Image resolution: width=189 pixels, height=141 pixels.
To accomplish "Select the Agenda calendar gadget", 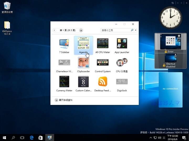I will click(x=83, y=46).
